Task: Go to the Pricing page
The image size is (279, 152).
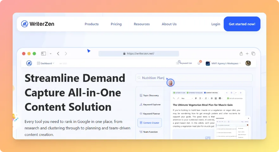Action: (116, 24)
